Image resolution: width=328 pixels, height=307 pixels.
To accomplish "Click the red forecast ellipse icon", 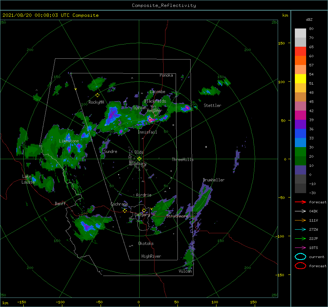I will 300,266.
